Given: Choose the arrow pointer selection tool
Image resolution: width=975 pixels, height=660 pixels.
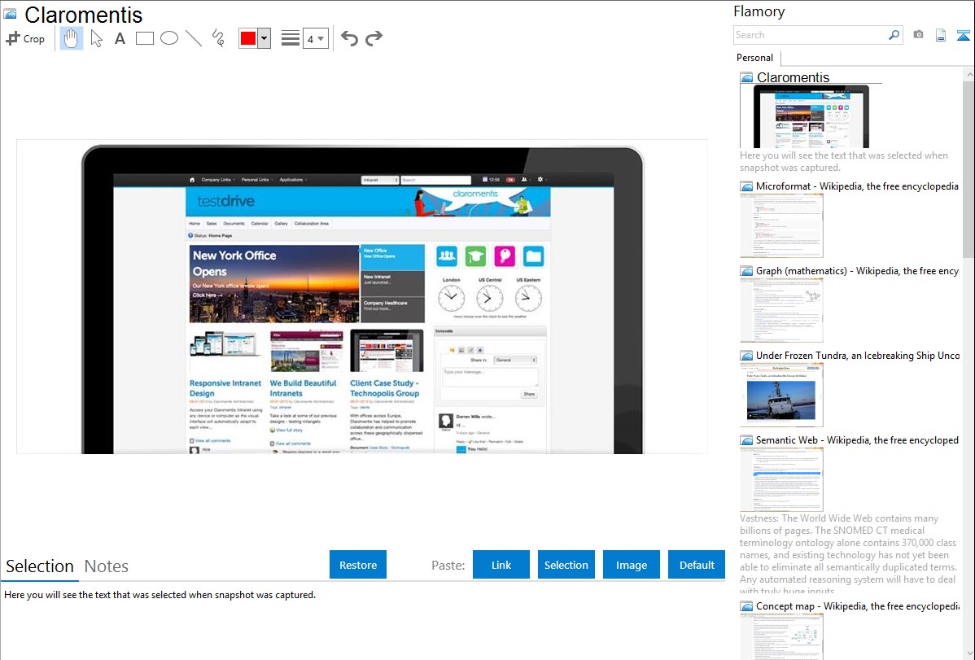Looking at the screenshot, I should pyautogui.click(x=96, y=38).
